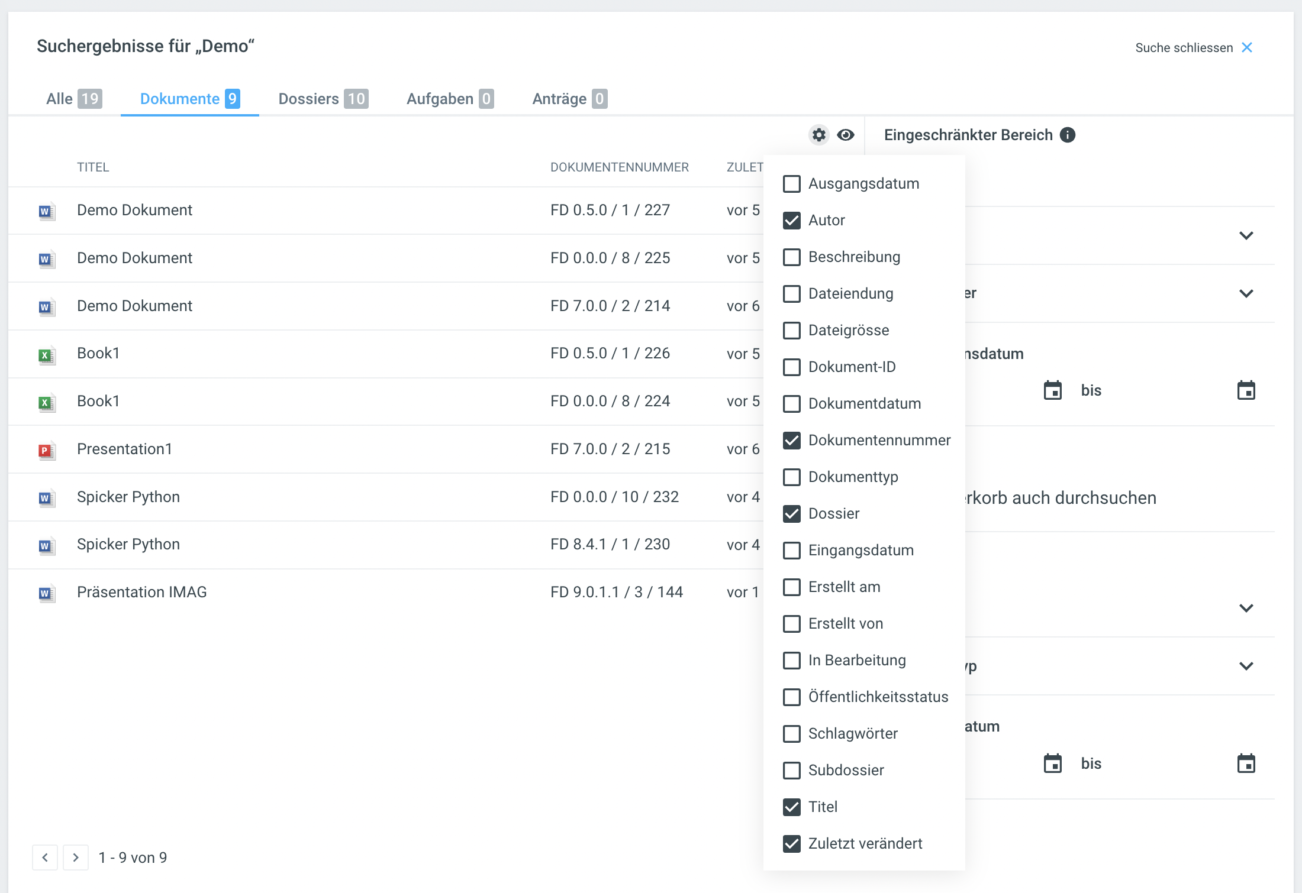Enable the Schlagwörter column checkbox
This screenshot has height=893, width=1302.
tap(791, 734)
